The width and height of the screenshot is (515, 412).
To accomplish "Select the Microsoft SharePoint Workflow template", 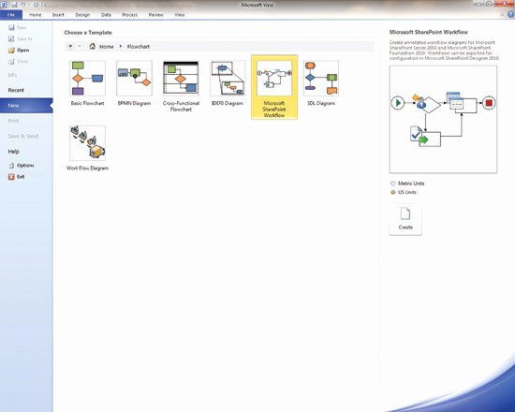I will [274, 87].
